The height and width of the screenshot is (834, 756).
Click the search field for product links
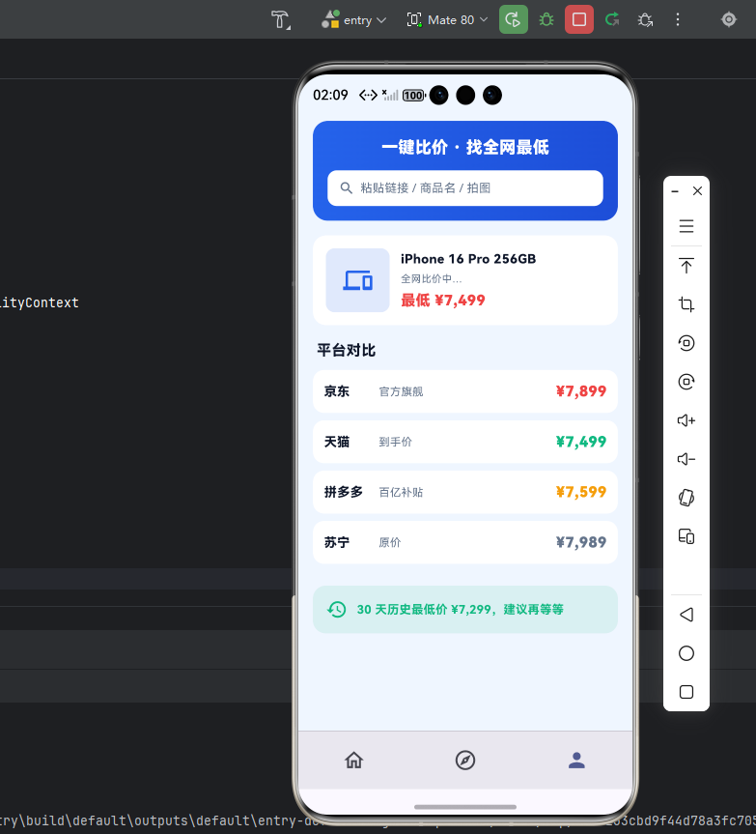pyautogui.click(x=464, y=187)
